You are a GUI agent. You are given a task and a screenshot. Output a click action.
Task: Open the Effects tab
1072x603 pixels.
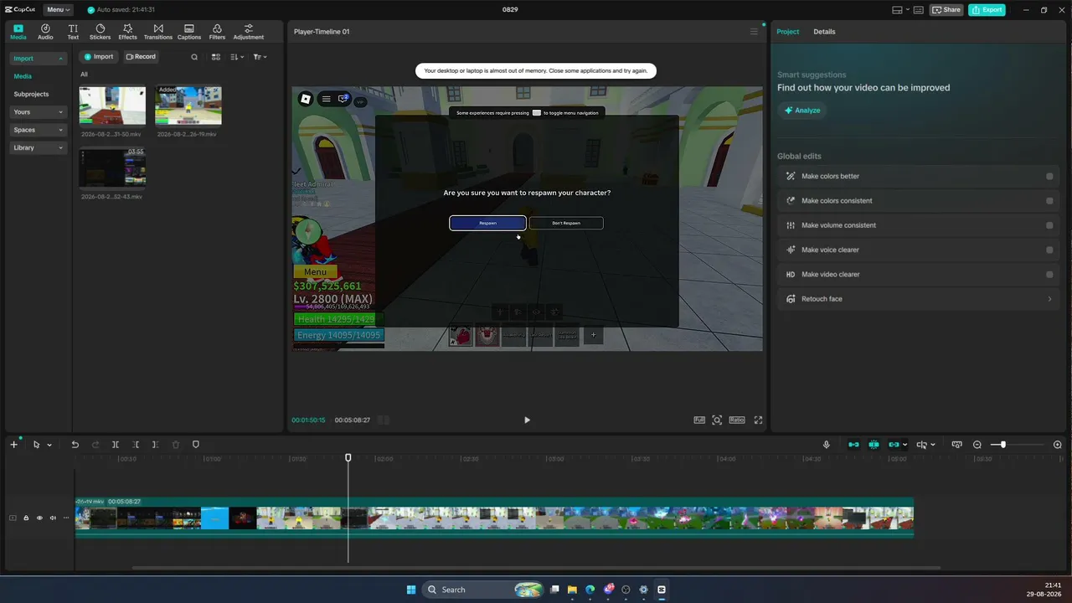tap(127, 32)
